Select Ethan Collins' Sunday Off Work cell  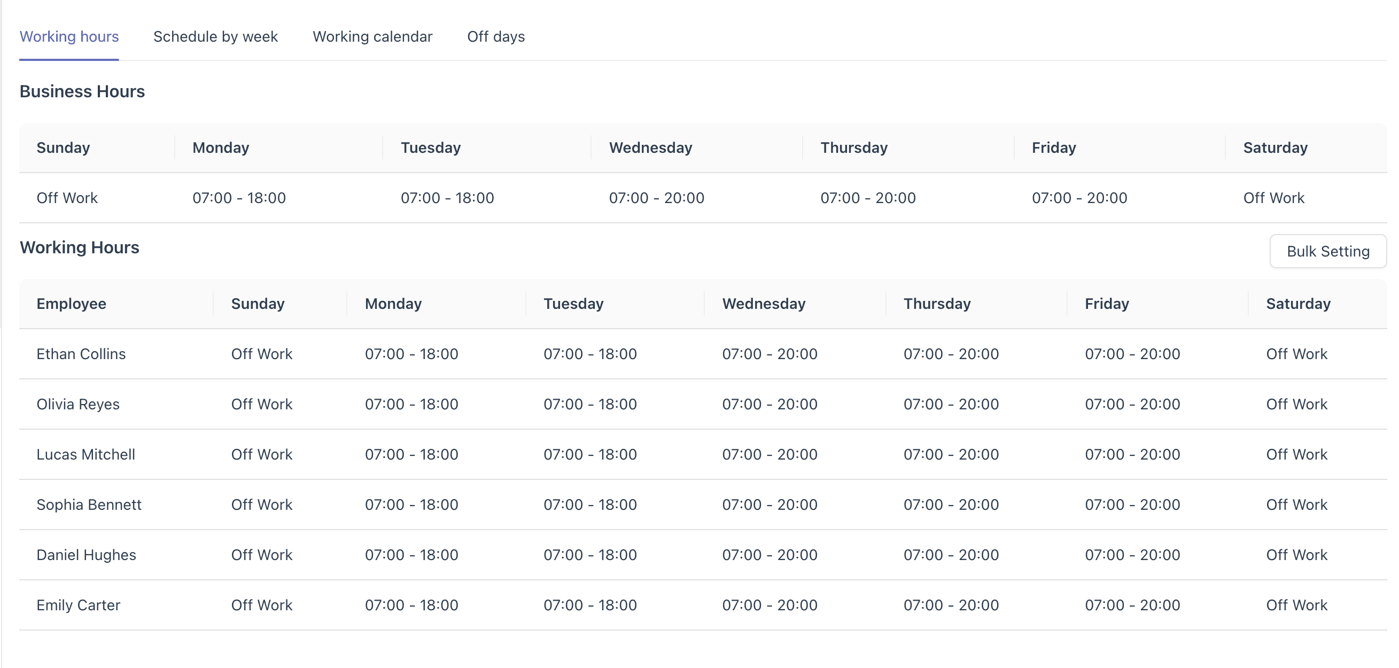262,354
